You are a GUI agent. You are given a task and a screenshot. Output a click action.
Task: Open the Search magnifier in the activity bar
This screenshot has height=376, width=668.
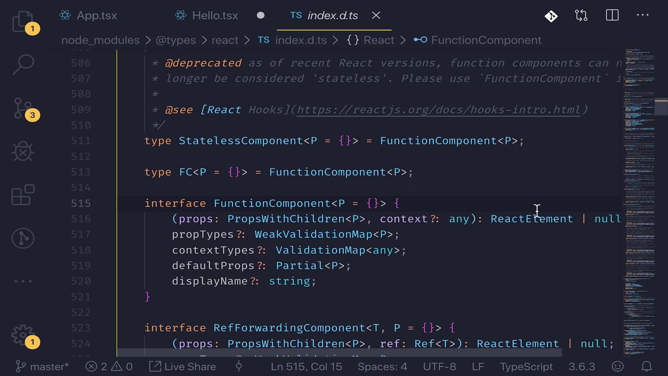[23, 64]
